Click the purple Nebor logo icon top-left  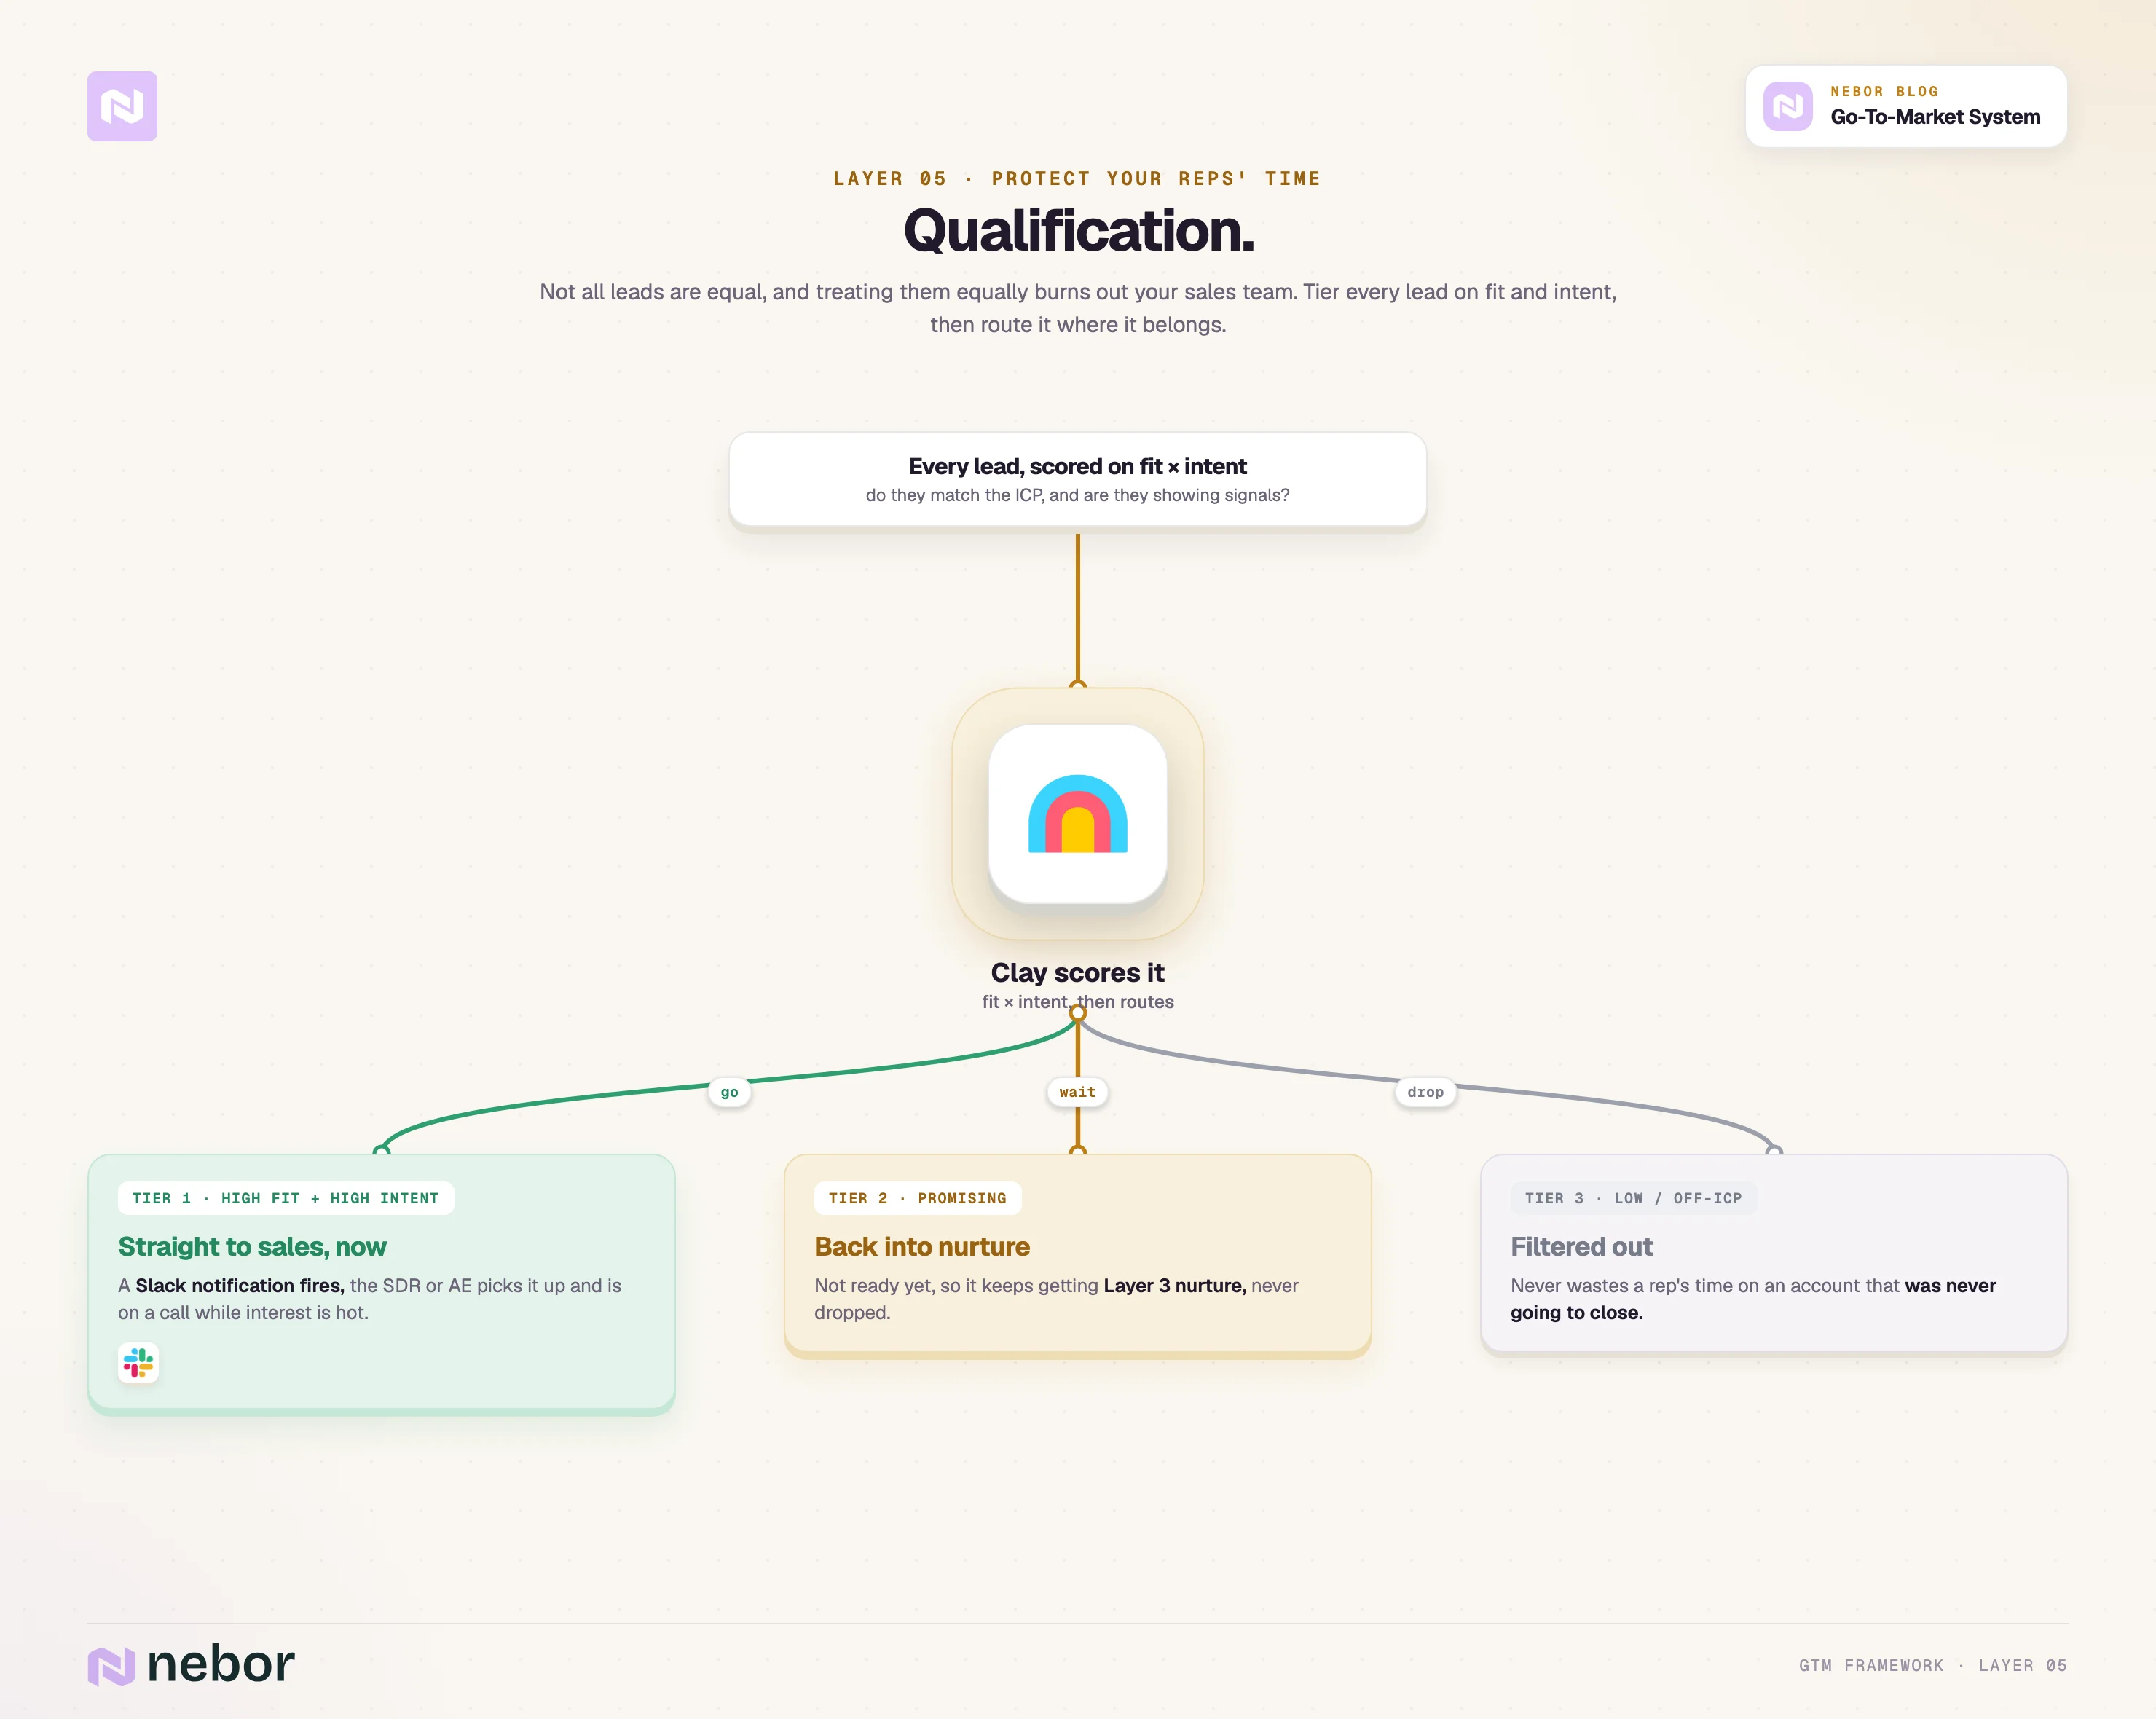pos(122,106)
